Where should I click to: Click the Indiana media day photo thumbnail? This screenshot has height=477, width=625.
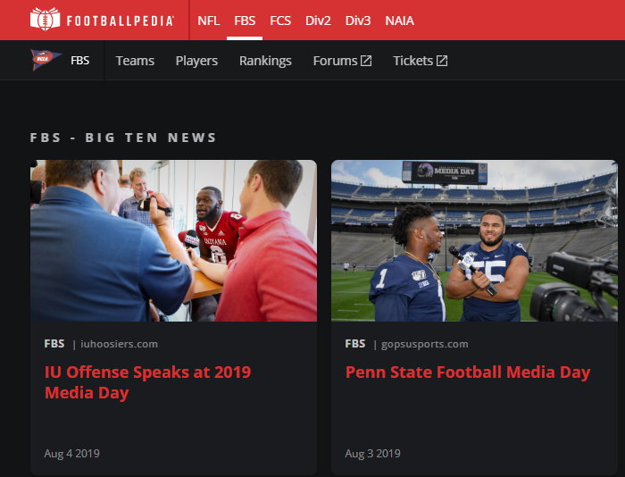173,240
